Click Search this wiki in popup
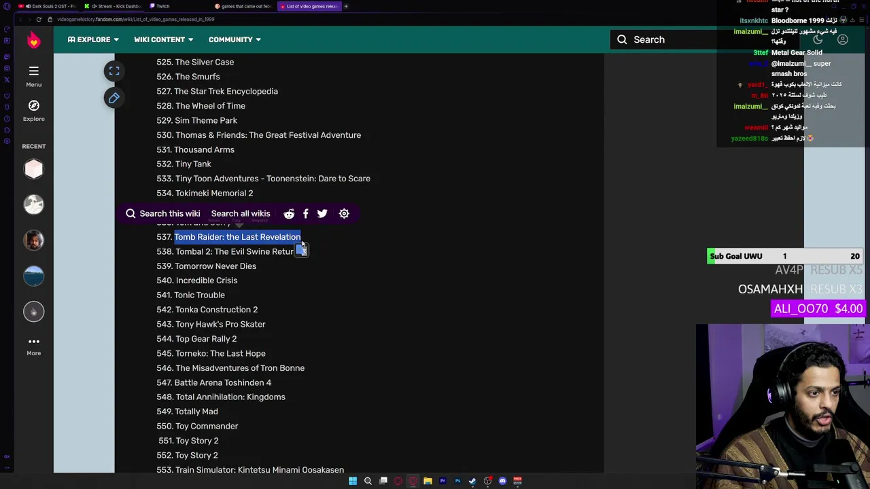 pyautogui.click(x=163, y=213)
